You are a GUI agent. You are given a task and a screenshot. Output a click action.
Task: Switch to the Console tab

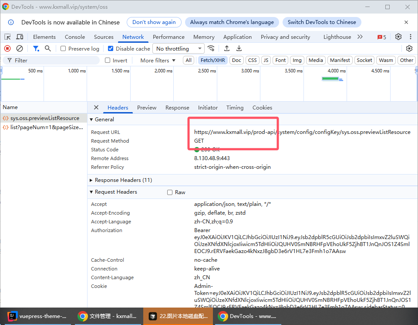point(75,37)
